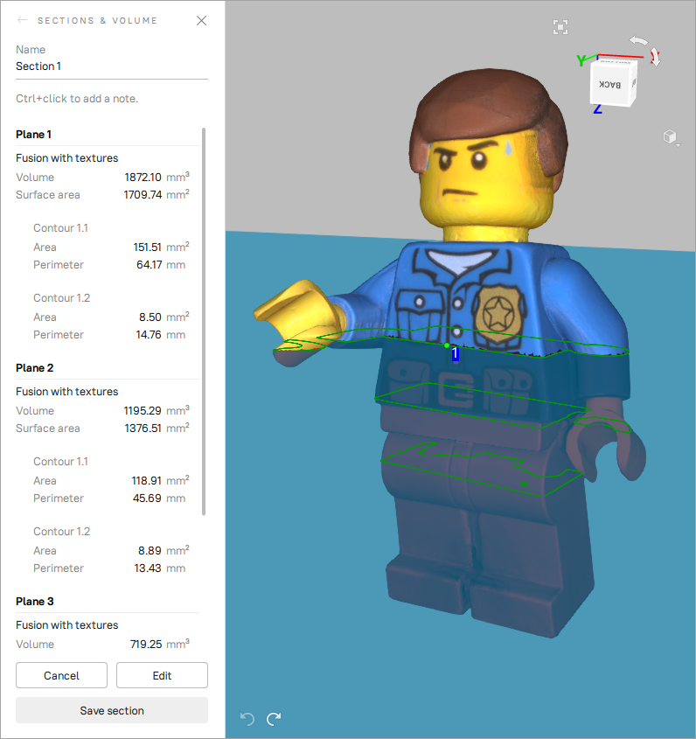Select the Plane 1 heading

click(34, 135)
